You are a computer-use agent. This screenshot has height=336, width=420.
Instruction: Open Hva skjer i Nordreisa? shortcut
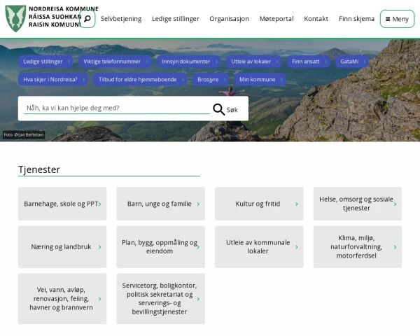coord(53,80)
